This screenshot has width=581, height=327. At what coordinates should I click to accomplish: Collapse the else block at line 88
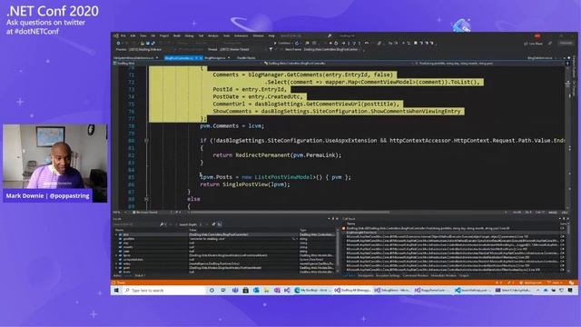[146, 199]
